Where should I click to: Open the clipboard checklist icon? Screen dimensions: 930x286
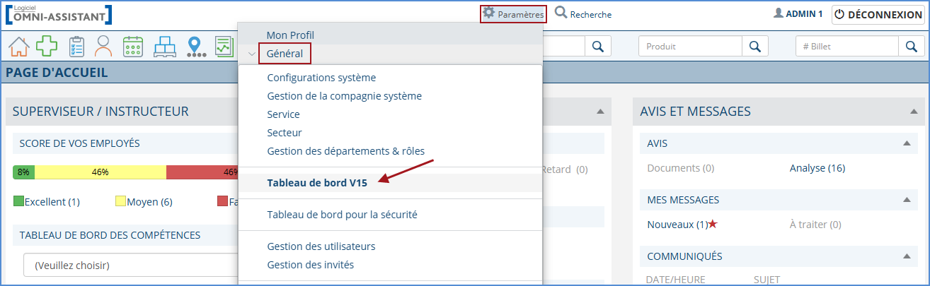(x=76, y=47)
